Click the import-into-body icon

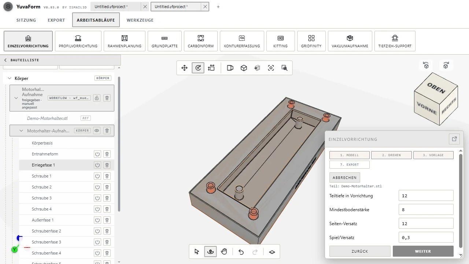[x=257, y=68]
